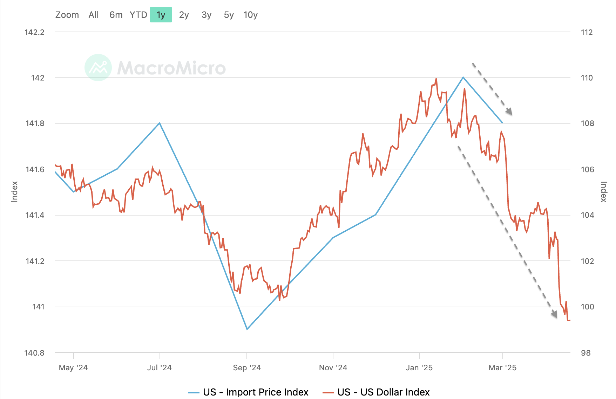Click the Import Price Index peak point
Image resolution: width=616 pixels, height=399 pixels.
[463, 77]
